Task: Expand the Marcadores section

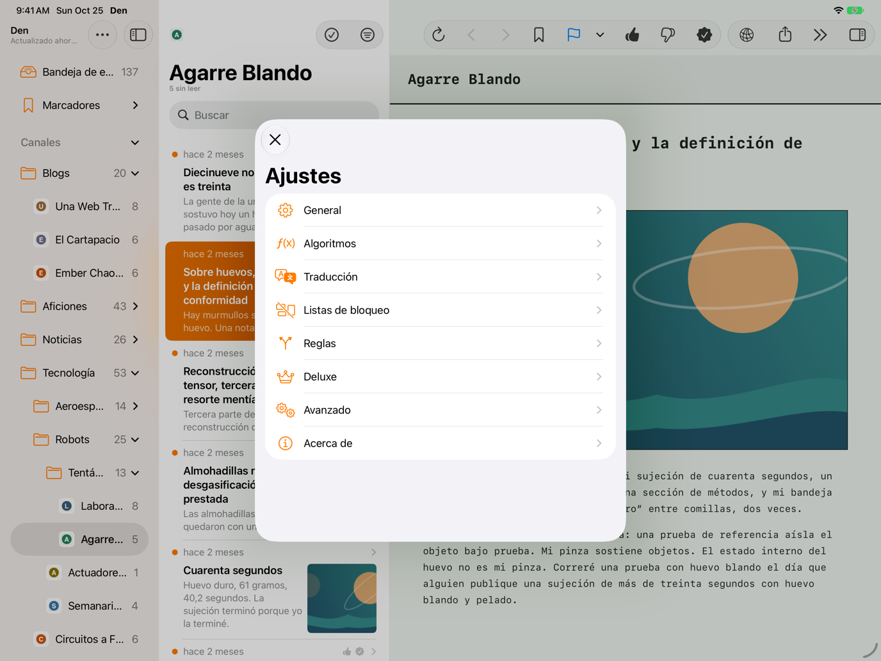Action: (x=135, y=105)
